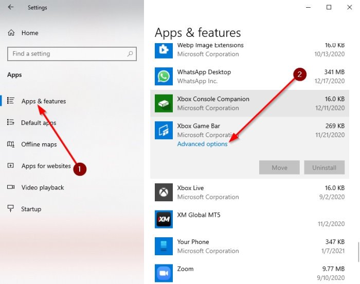Click the Apps for websites icon
This screenshot has height=284, width=360.
pos(11,165)
